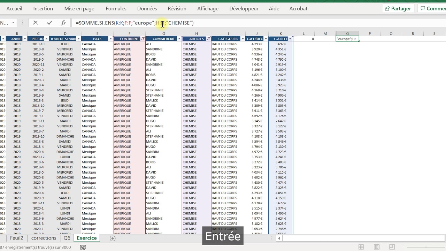Select column P header
The image size is (446, 251).
(369, 33)
